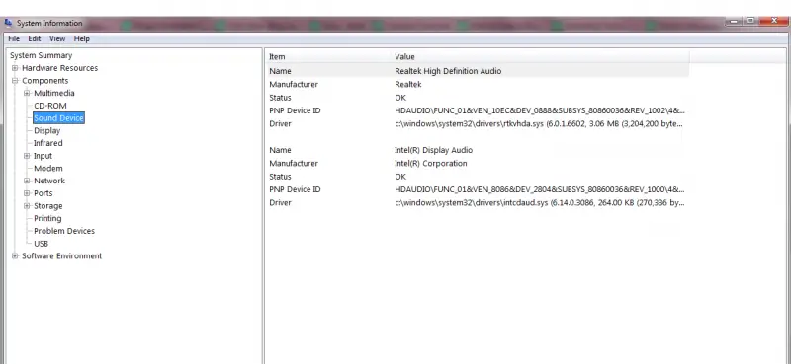The image size is (791, 364).
Task: Minimize the System Information window
Action: pyautogui.click(x=734, y=21)
